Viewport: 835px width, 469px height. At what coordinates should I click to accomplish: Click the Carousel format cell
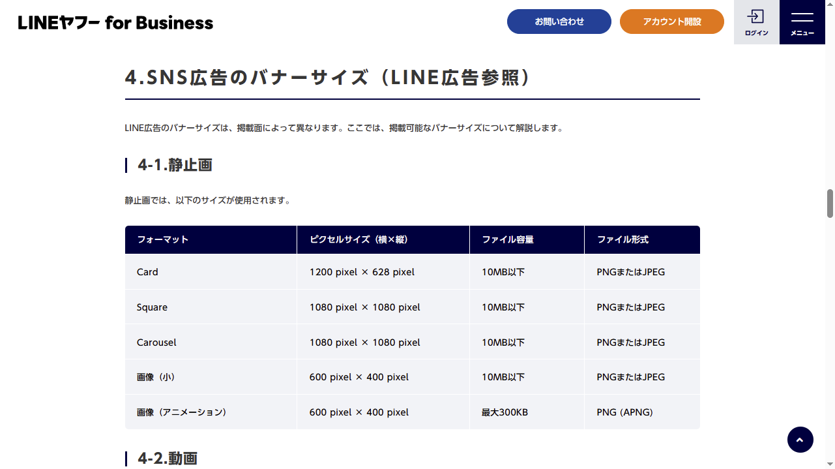pos(211,342)
